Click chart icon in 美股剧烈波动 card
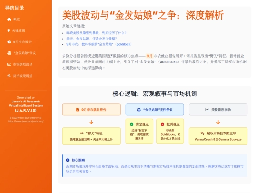Viewport: 258px width, 193px height. 207,110
